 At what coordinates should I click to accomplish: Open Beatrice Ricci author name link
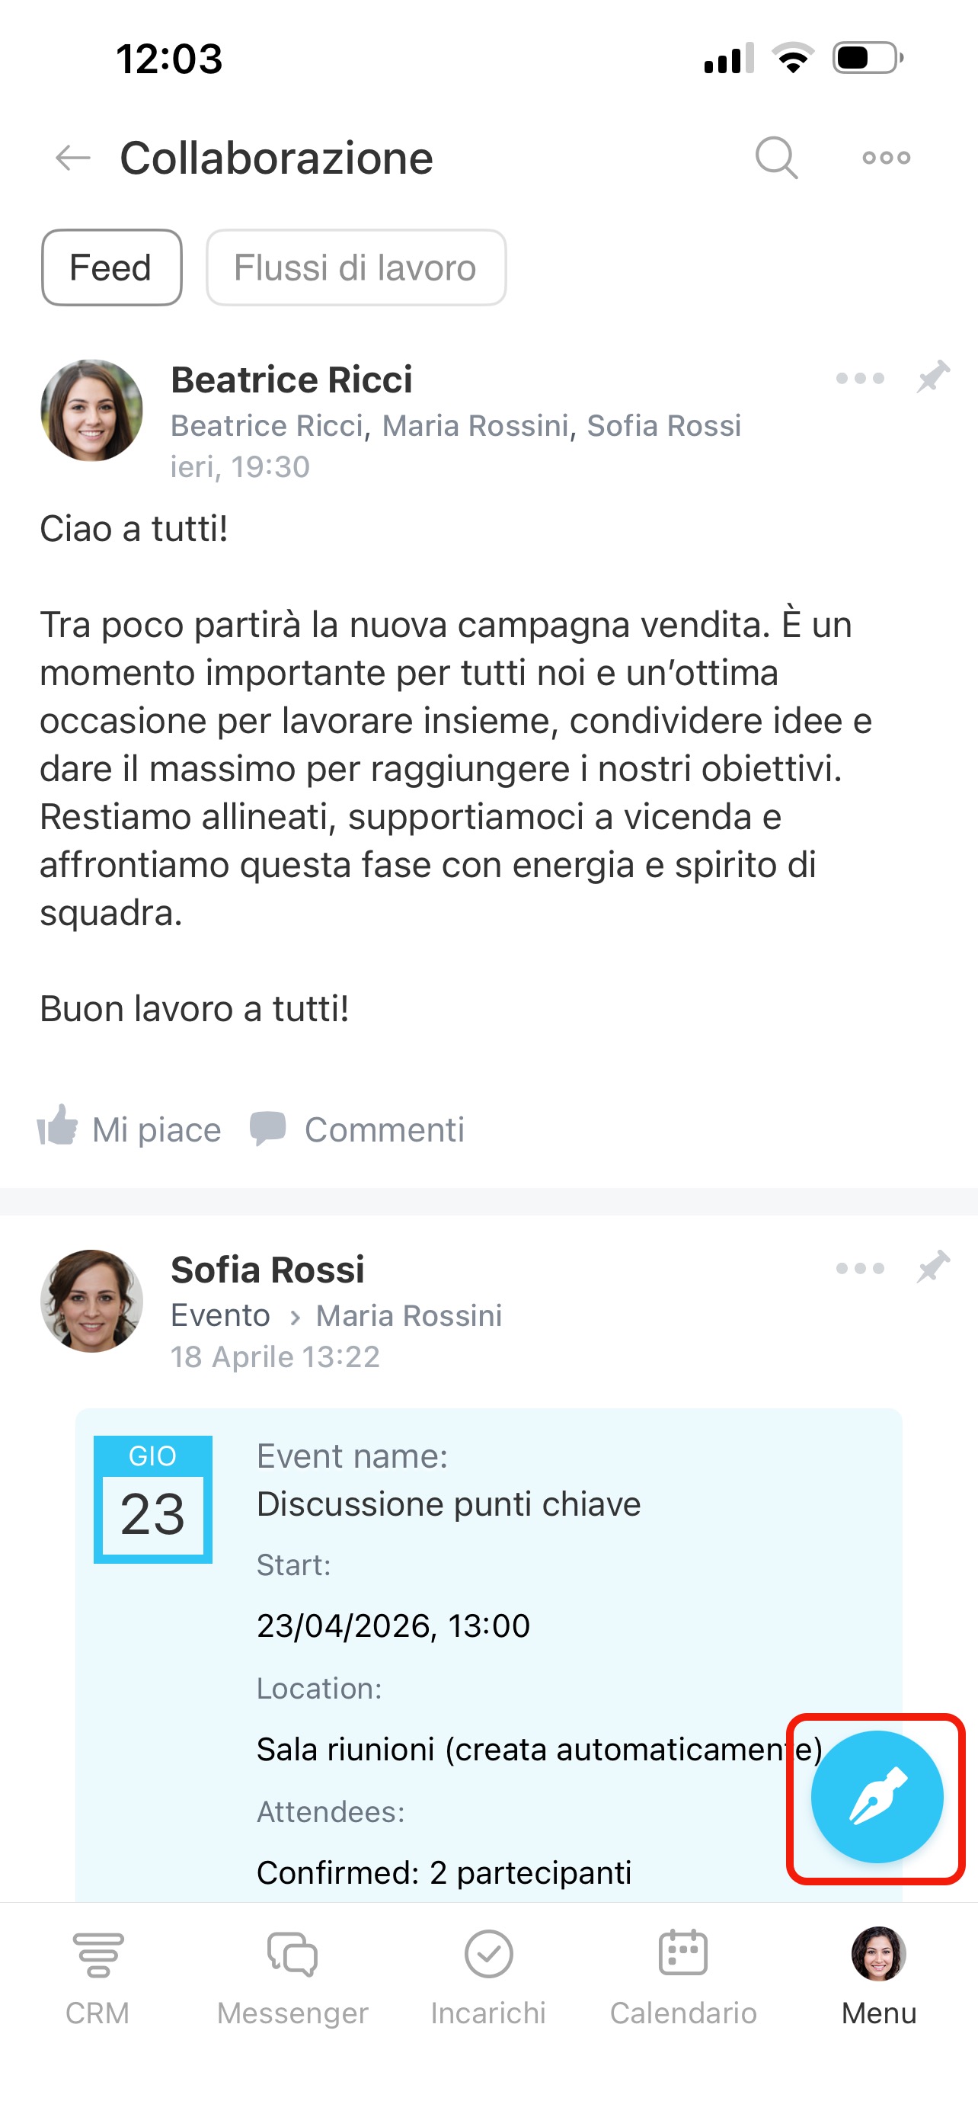[x=292, y=380]
